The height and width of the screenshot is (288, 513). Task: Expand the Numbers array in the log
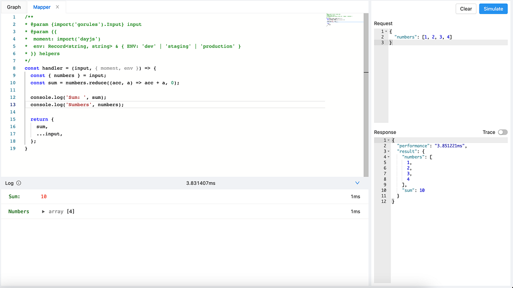(43, 211)
